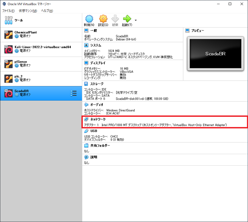
Task: Click the Windows DirectSound host driver value
Action: [120, 110]
